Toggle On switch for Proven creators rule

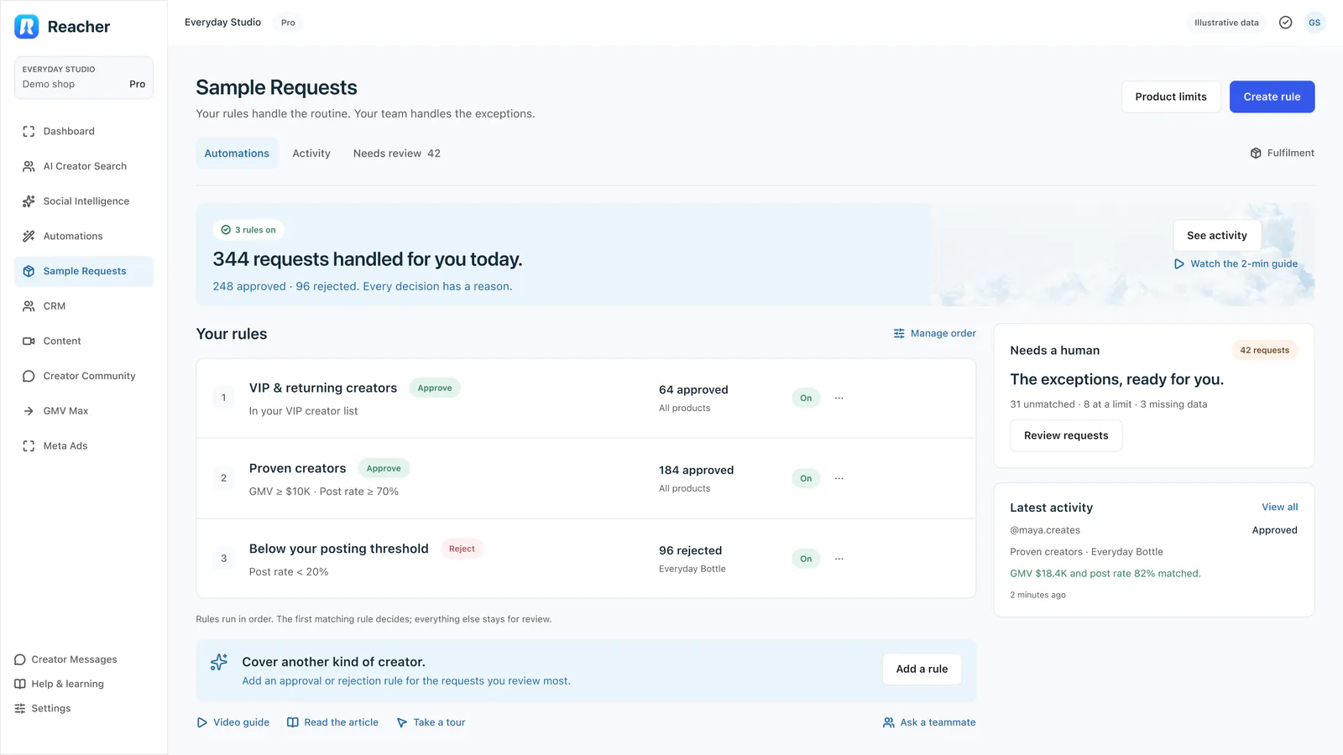pyautogui.click(x=806, y=478)
